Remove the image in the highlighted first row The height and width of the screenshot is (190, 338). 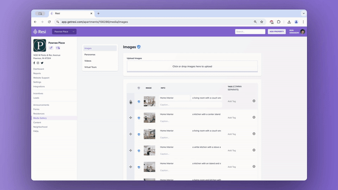click(254, 101)
